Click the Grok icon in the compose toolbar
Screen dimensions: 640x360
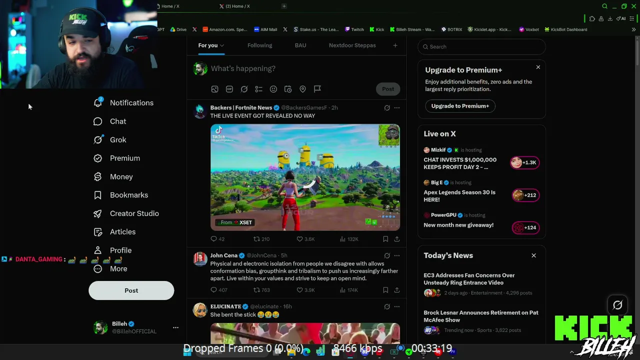pos(244,89)
